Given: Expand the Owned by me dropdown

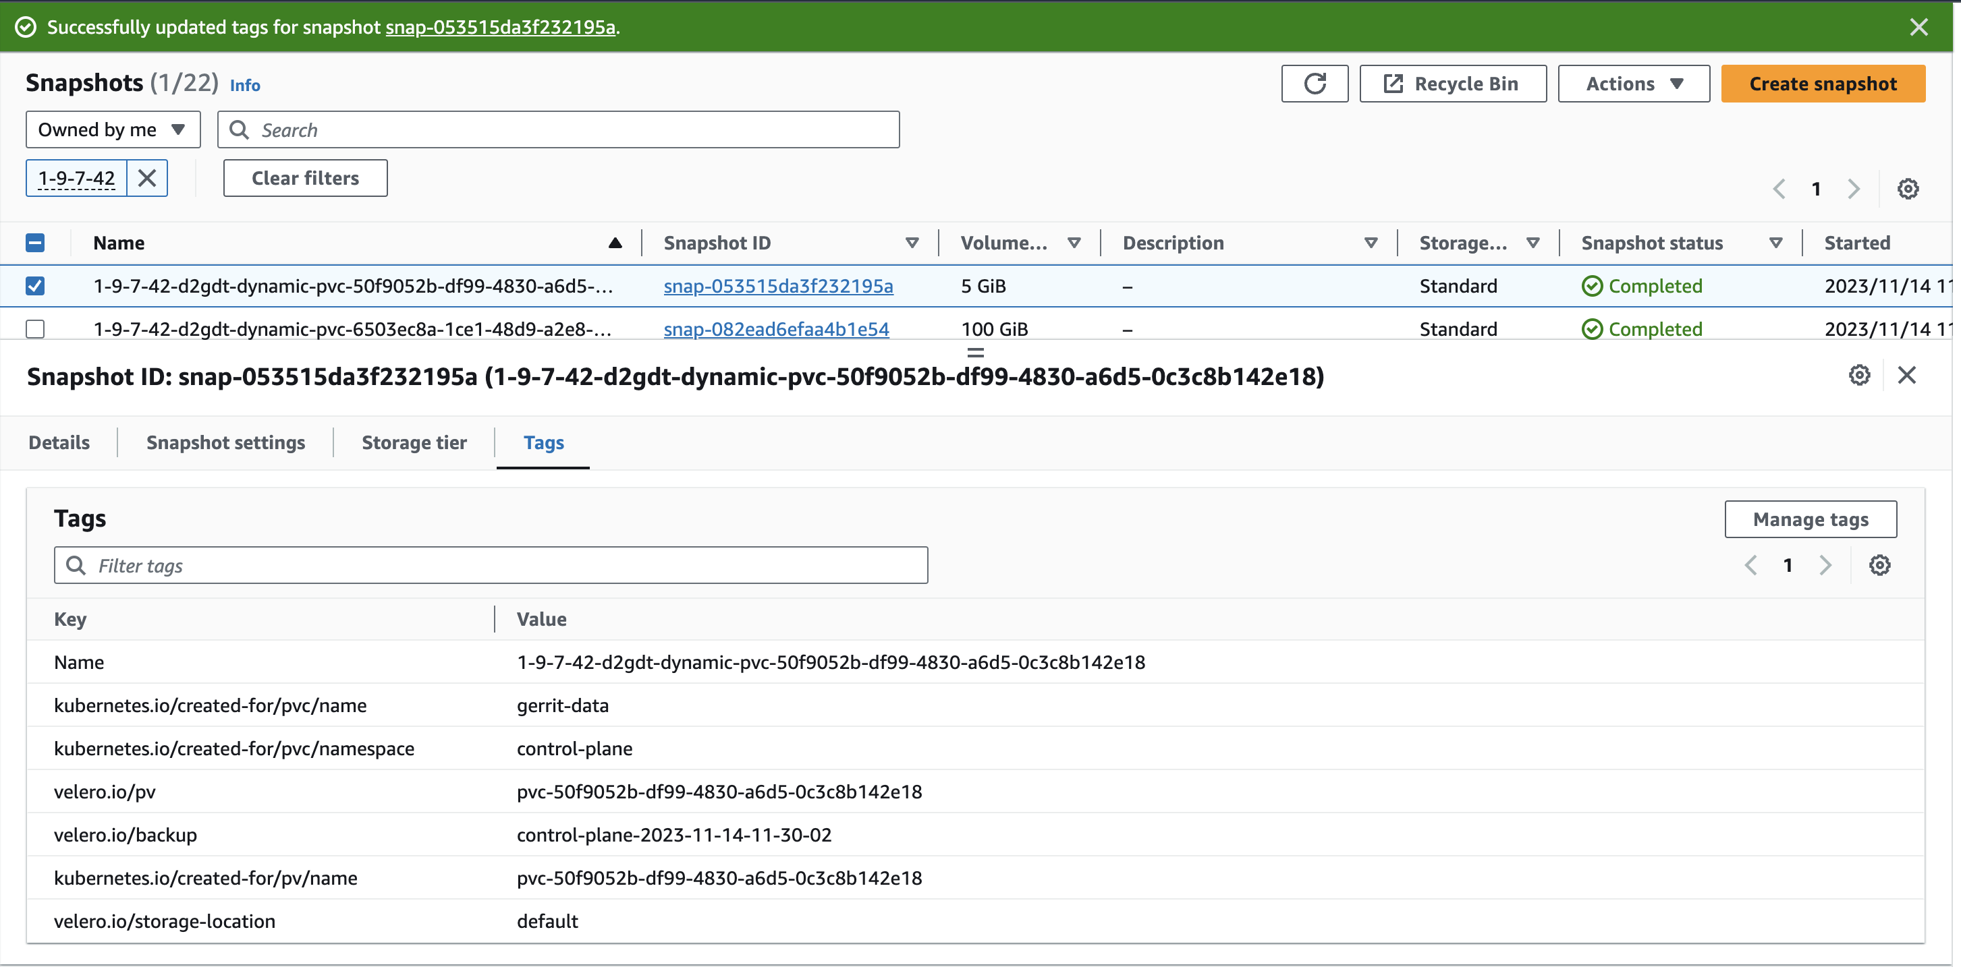Looking at the screenshot, I should [x=113, y=129].
